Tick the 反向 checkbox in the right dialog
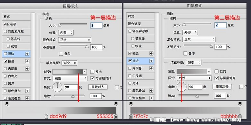This screenshot has height=125, width=251. point(217,71)
